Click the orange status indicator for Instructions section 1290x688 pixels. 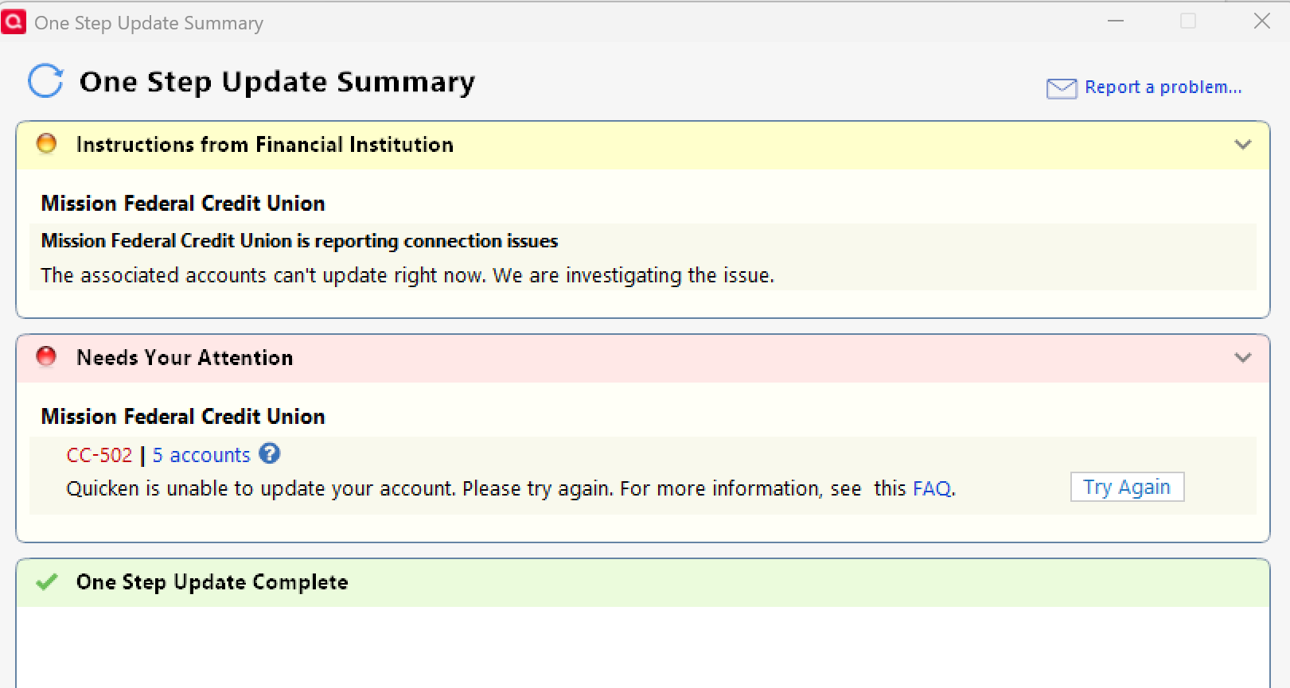pos(47,143)
